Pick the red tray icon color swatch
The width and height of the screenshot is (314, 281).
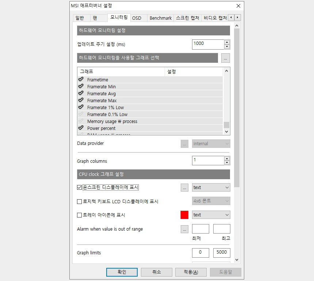pos(184,215)
